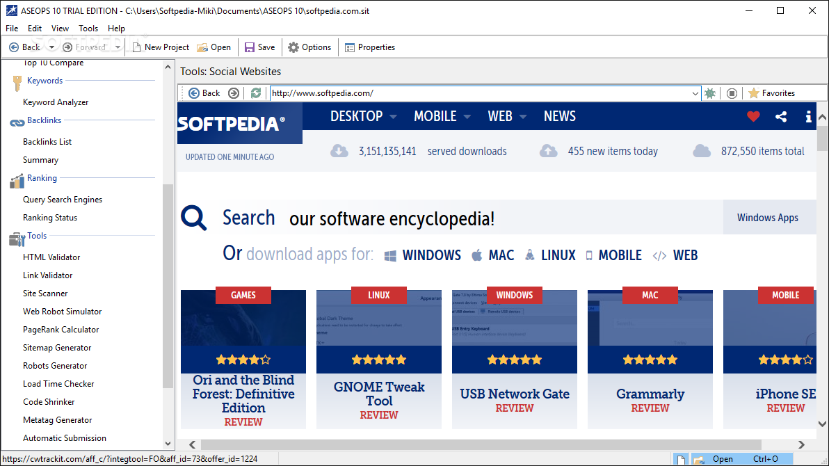This screenshot has width=829, height=466.
Task: Select Query Search Engines
Action: coord(63,200)
